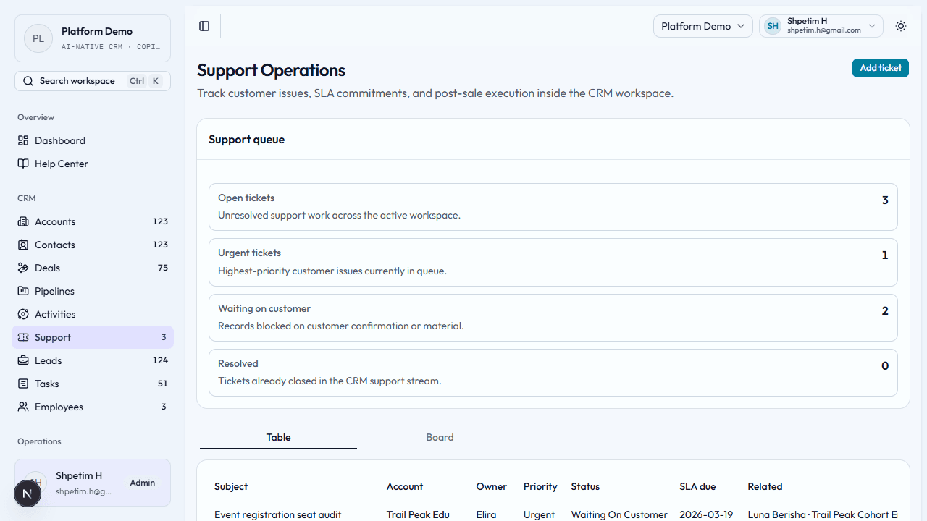The width and height of the screenshot is (927, 521).
Task: Expand the Platform Demo workspace dropdown
Action: pyautogui.click(x=702, y=26)
